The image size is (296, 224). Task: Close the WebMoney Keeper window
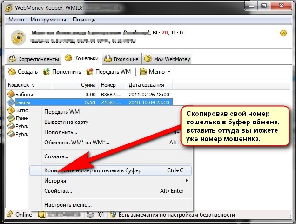(x=281, y=6)
